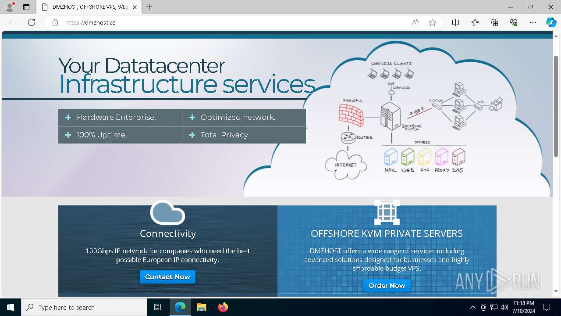This screenshot has width=561, height=316.
Task: Open the tab actions menu icon
Action: [x=26, y=7]
